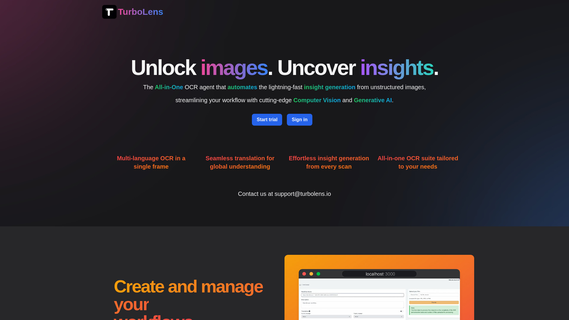Click the All-in-One feature label
569x320 pixels.
pyautogui.click(x=168, y=87)
